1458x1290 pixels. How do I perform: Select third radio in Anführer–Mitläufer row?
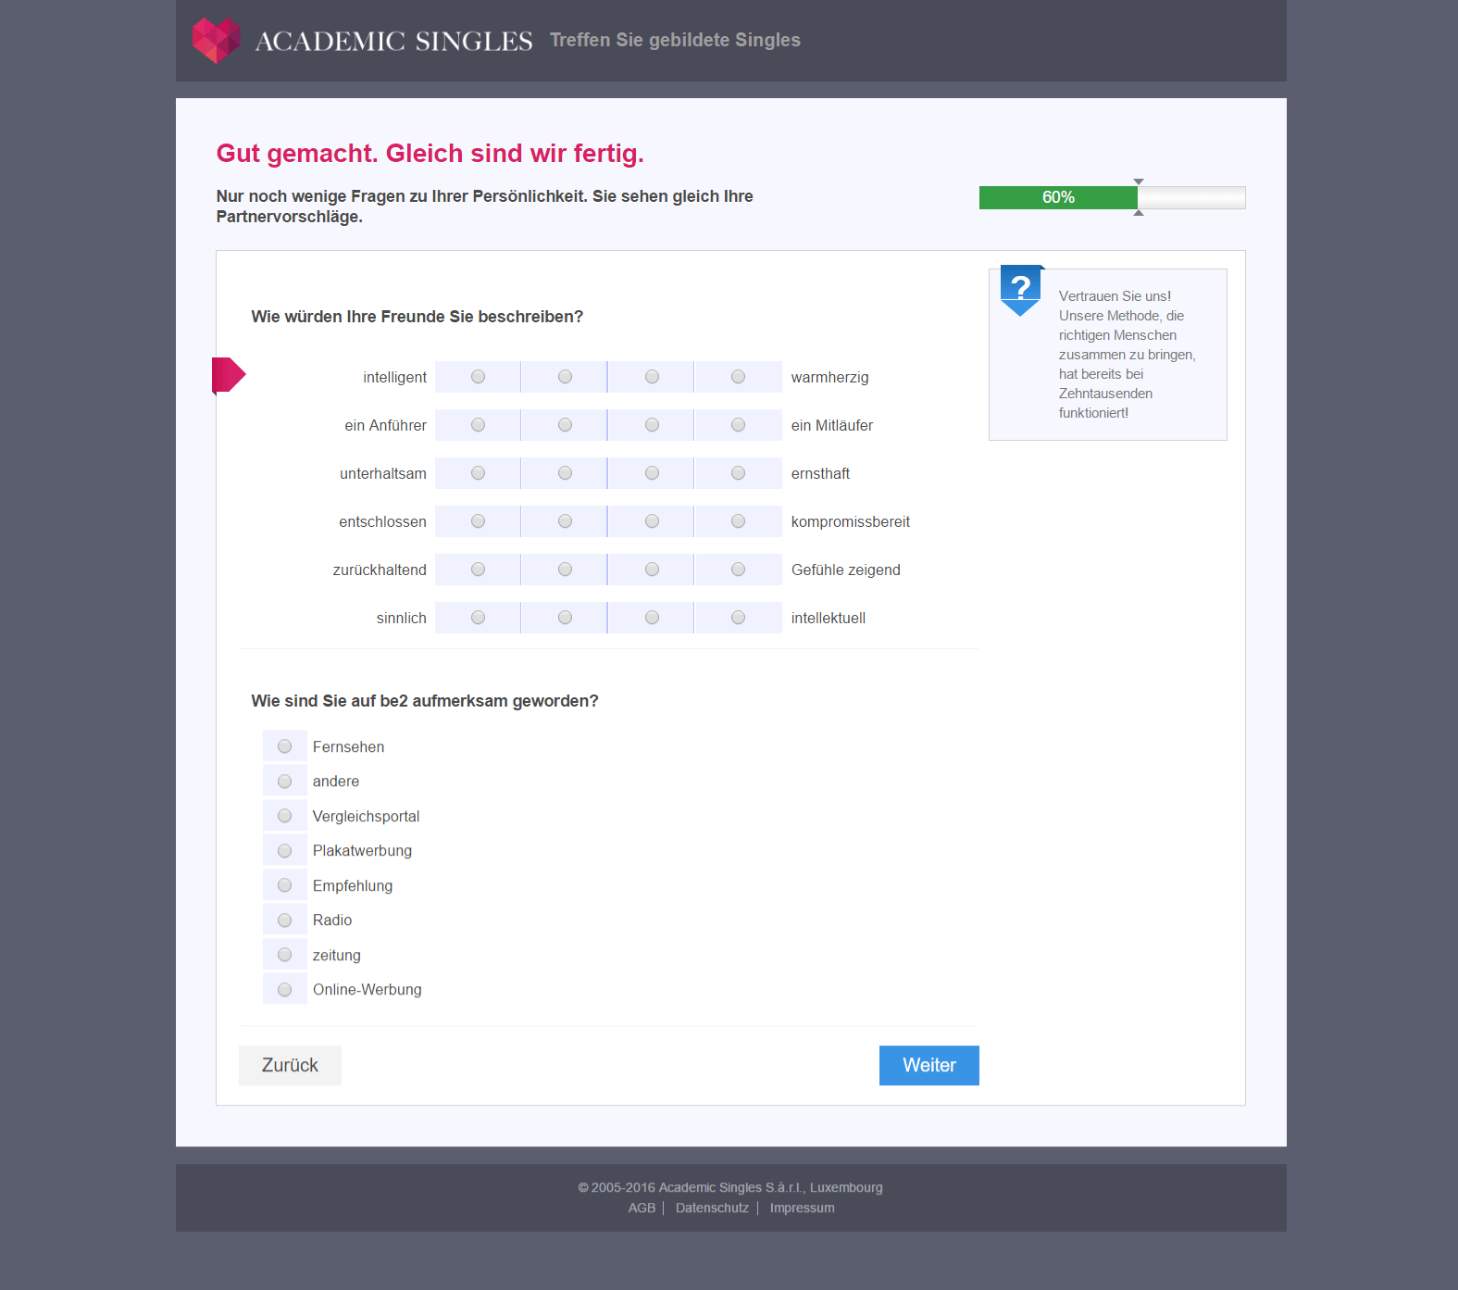click(652, 425)
